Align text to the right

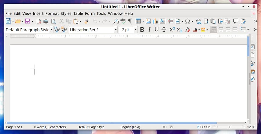pos(228,30)
